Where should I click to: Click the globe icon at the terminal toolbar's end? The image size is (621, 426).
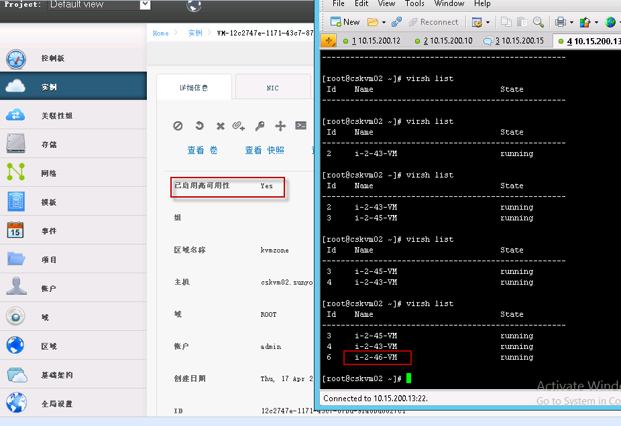(x=610, y=22)
